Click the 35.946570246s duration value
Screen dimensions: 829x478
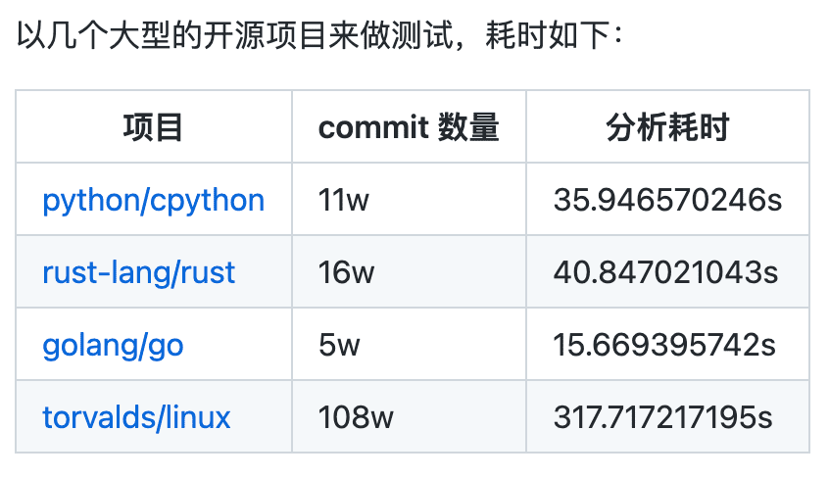coord(667,201)
